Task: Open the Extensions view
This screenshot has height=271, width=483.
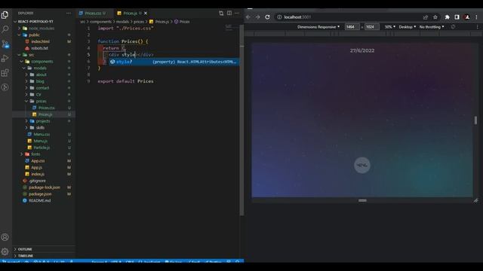Action: tap(5, 73)
